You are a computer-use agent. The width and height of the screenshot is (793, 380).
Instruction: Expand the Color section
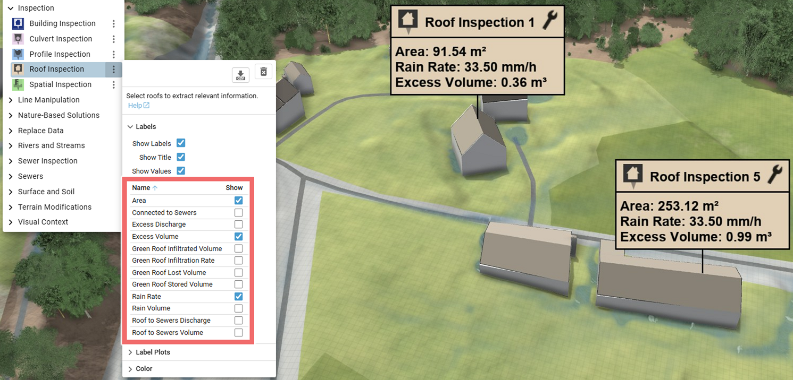click(130, 368)
